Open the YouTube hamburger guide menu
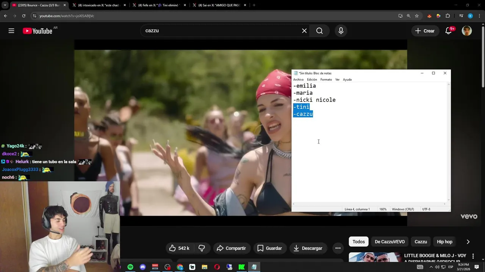This screenshot has width=485, height=272. coord(11,31)
